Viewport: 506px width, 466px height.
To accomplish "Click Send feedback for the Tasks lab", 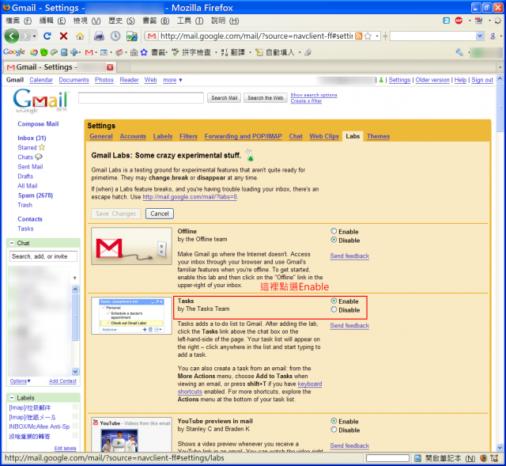I will point(349,325).
